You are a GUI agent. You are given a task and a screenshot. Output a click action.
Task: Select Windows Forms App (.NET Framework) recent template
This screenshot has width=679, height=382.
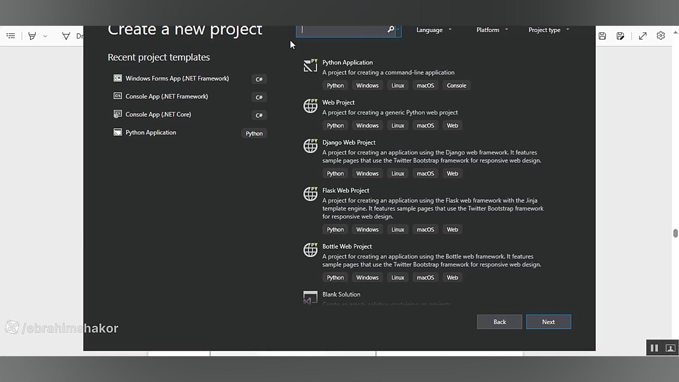click(190, 79)
